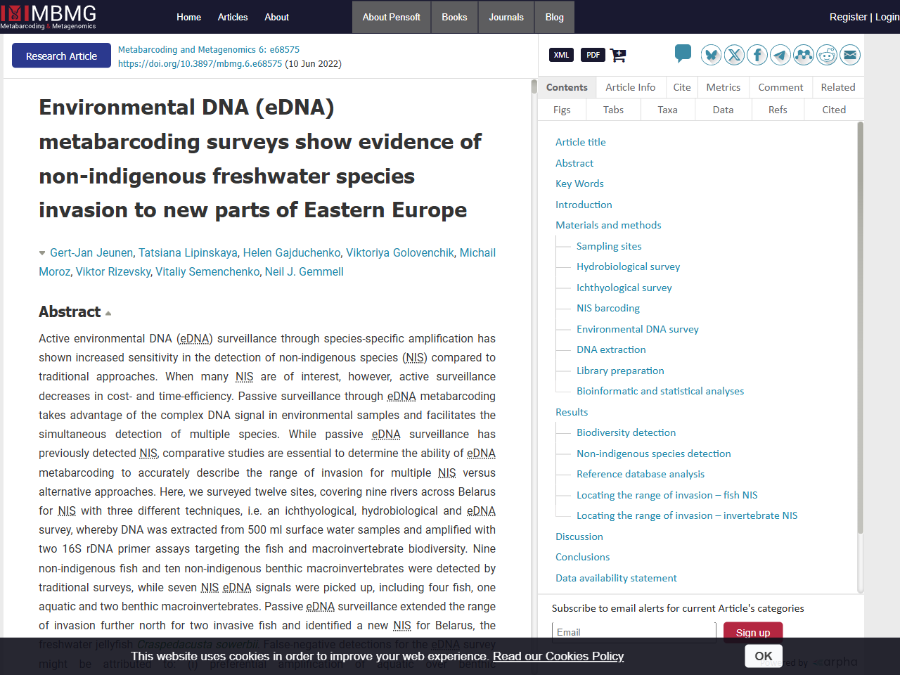Open author Tatsiana Lipinskaya's link
Screen dimensions: 900x675
point(188,253)
